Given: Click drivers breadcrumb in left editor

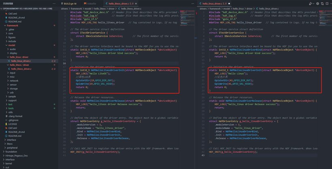Looking at the screenshot, I should click(65, 8).
